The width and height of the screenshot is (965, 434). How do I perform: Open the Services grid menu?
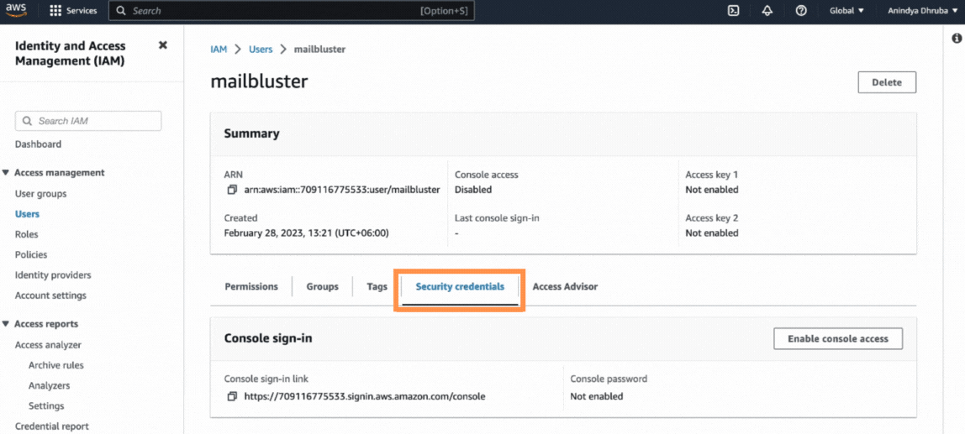[72, 10]
